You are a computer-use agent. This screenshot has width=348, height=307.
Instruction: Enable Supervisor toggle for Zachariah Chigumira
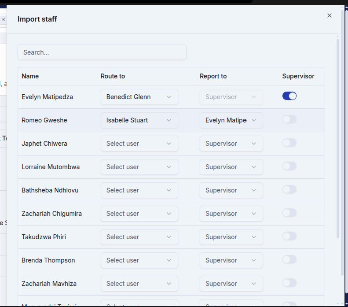coord(289,213)
